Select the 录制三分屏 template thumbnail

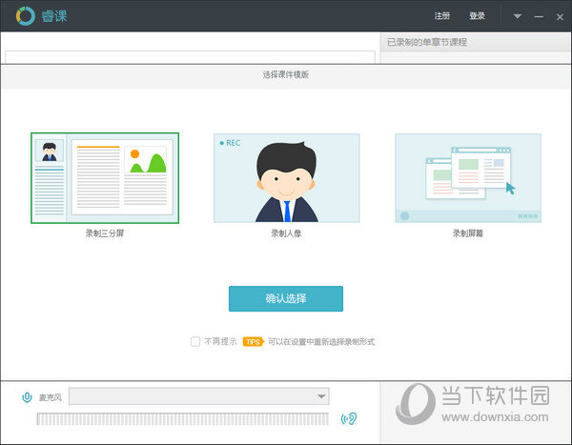105,178
